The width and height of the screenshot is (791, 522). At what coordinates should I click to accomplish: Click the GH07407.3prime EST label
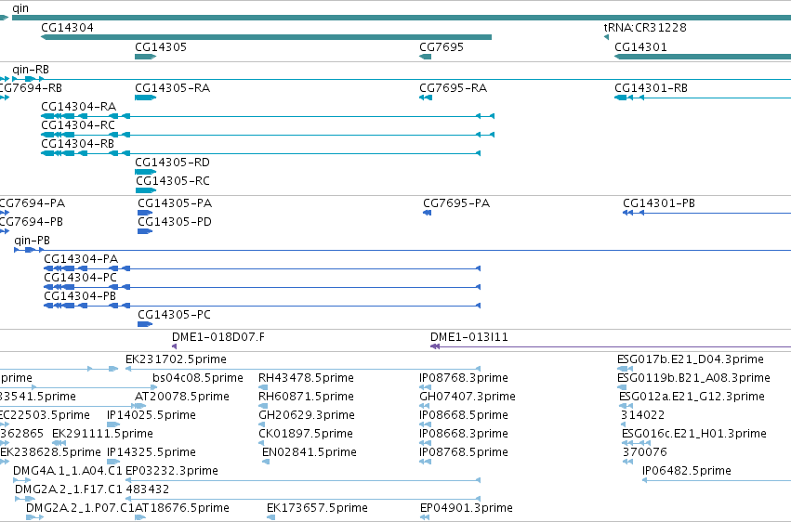tap(468, 397)
